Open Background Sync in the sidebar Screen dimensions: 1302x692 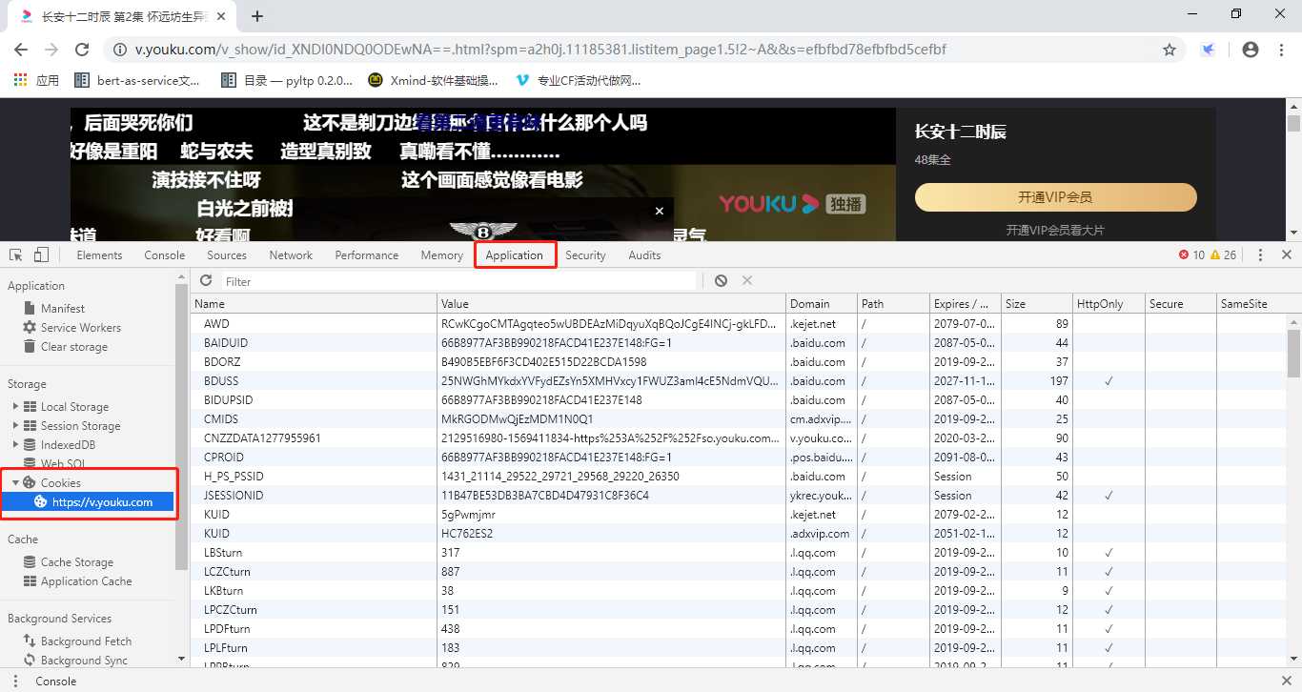84,661
